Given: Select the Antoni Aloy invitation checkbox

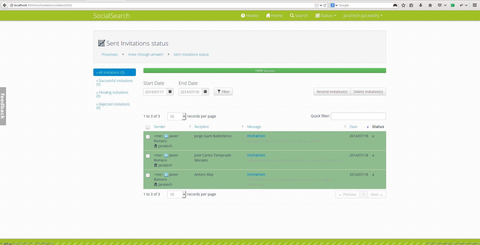Looking at the screenshot, I should point(148,175).
